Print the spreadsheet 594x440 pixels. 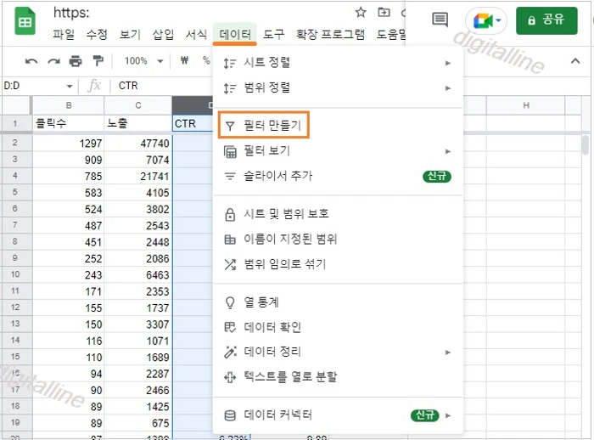[76, 60]
